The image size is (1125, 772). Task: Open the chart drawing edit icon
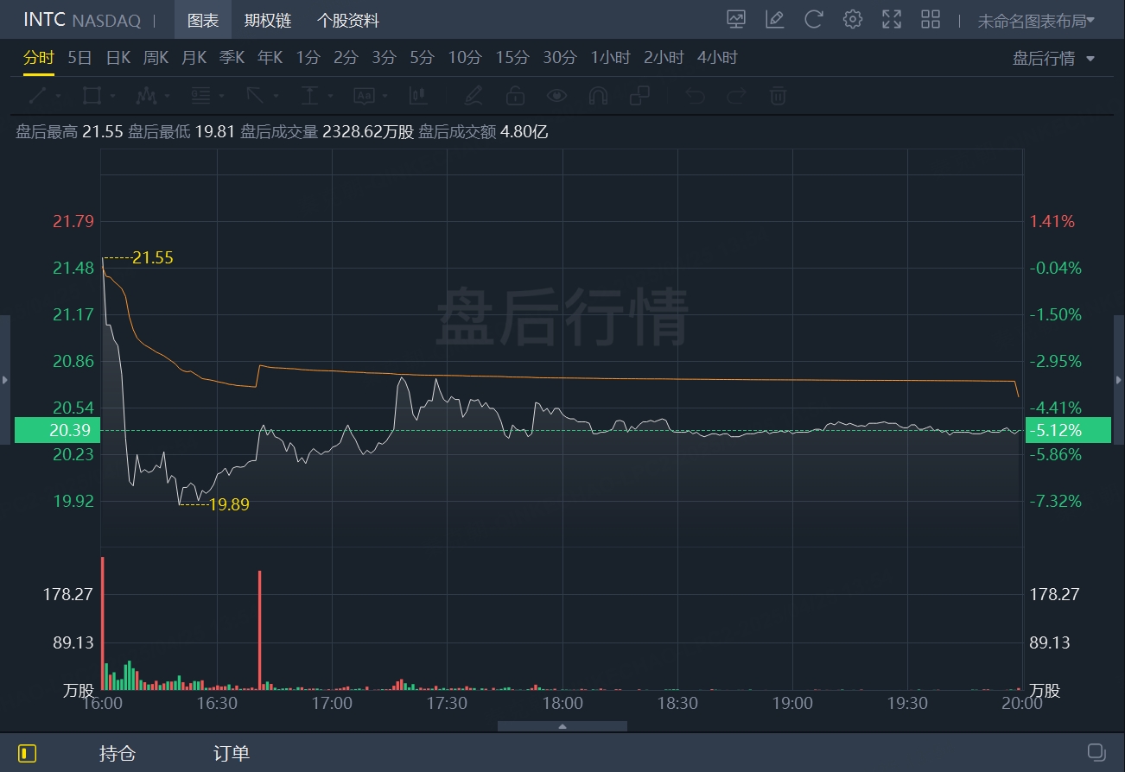pos(775,19)
